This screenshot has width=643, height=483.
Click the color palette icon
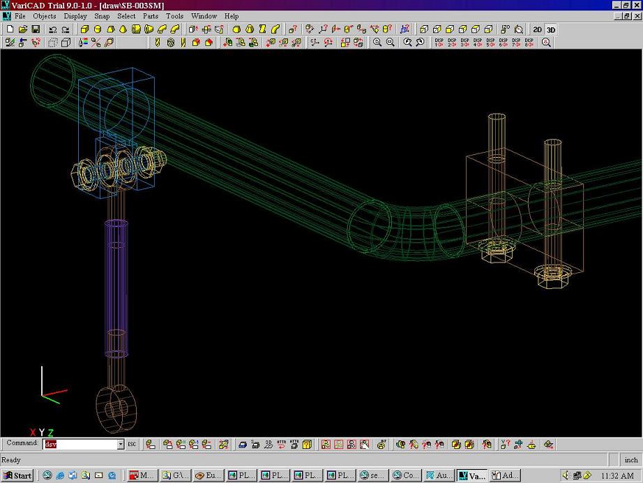tap(83, 43)
